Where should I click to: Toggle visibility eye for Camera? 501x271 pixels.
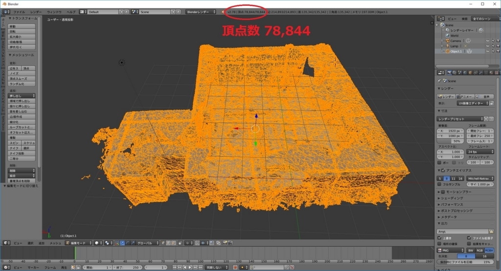click(488, 41)
